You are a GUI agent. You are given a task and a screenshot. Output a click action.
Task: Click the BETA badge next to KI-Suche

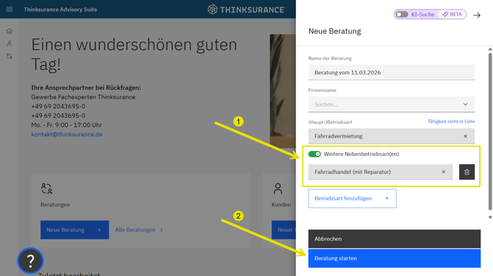452,15
